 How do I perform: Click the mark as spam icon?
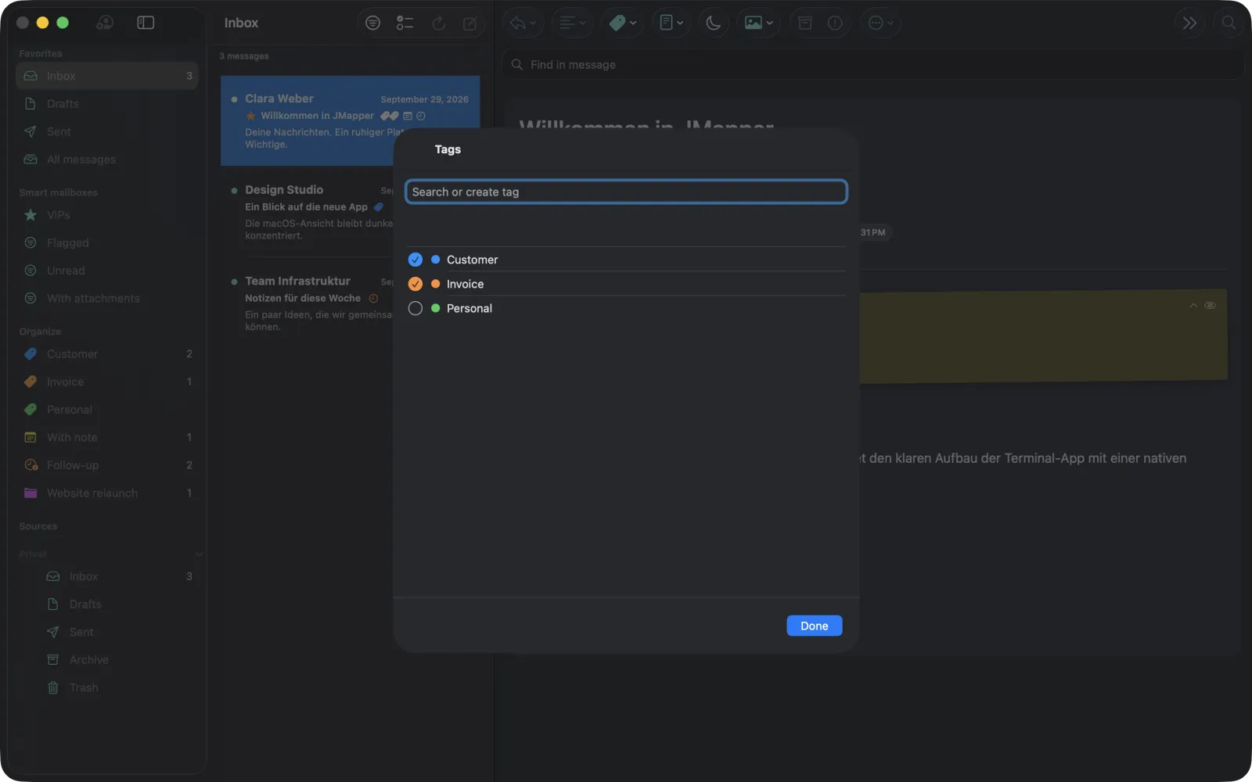point(835,23)
